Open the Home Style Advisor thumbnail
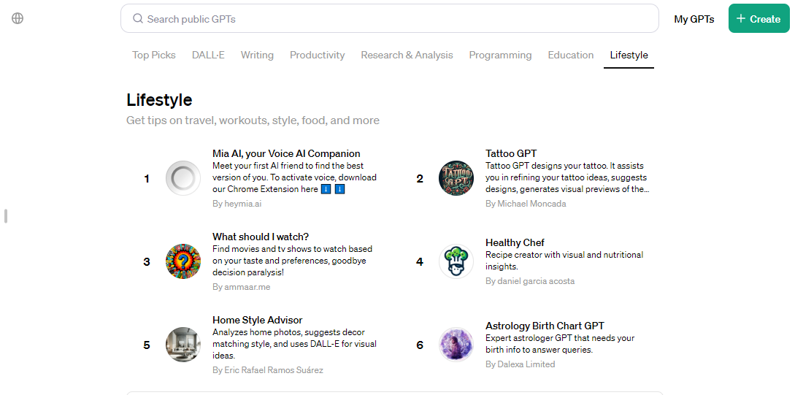Screen dimensions: 795x395 click(x=183, y=345)
